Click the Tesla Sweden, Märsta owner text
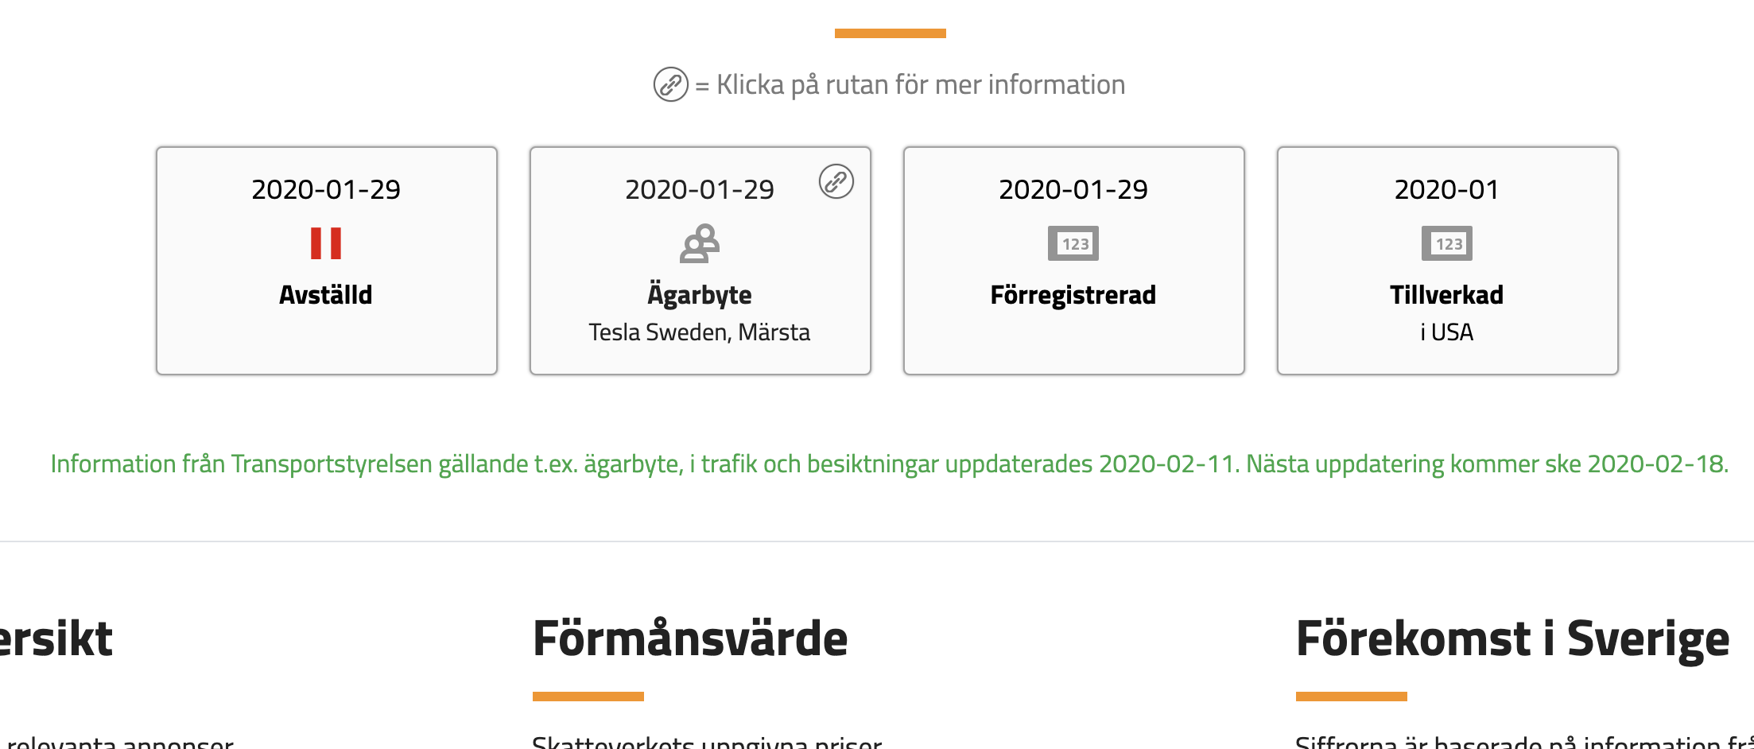Screen dimensions: 1754x749 coord(700,332)
